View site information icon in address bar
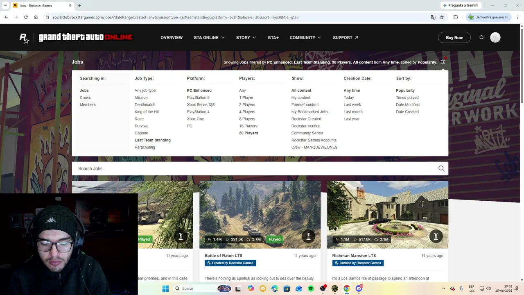Screen dimensions: 524x295 point(47,17)
